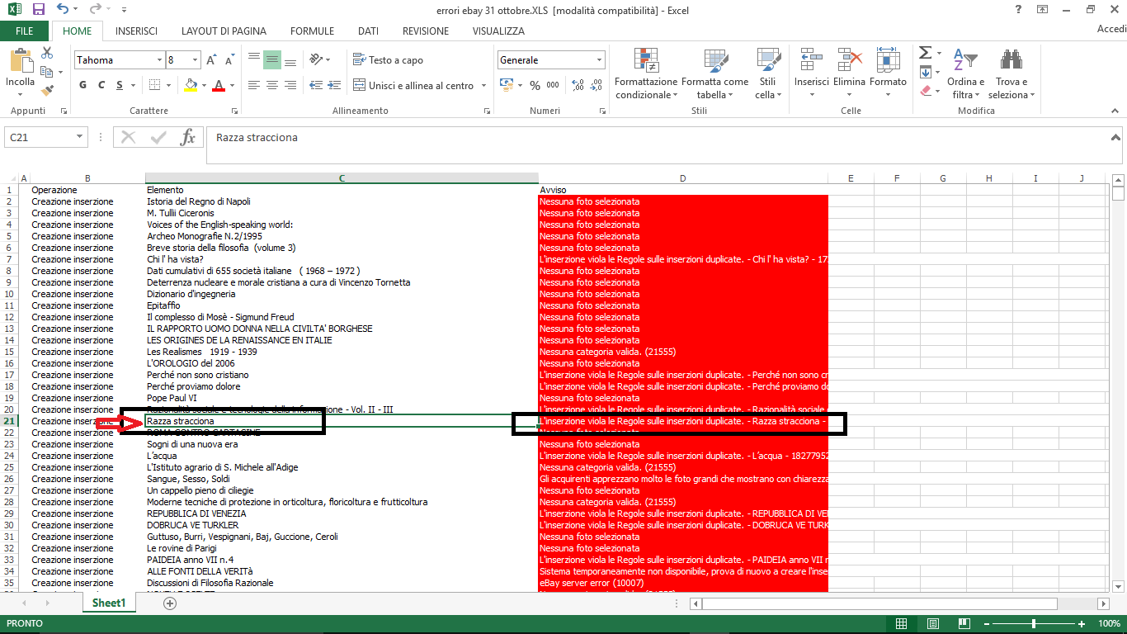Save the workbook from quick access toolbar
The width and height of the screenshot is (1127, 634).
(38, 10)
